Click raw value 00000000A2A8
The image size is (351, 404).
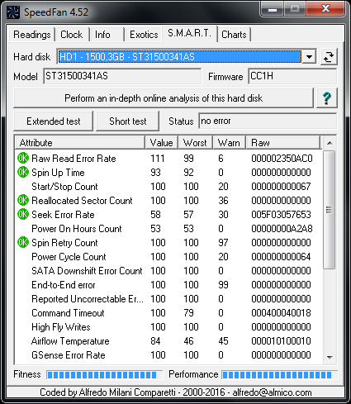pyautogui.click(x=282, y=229)
